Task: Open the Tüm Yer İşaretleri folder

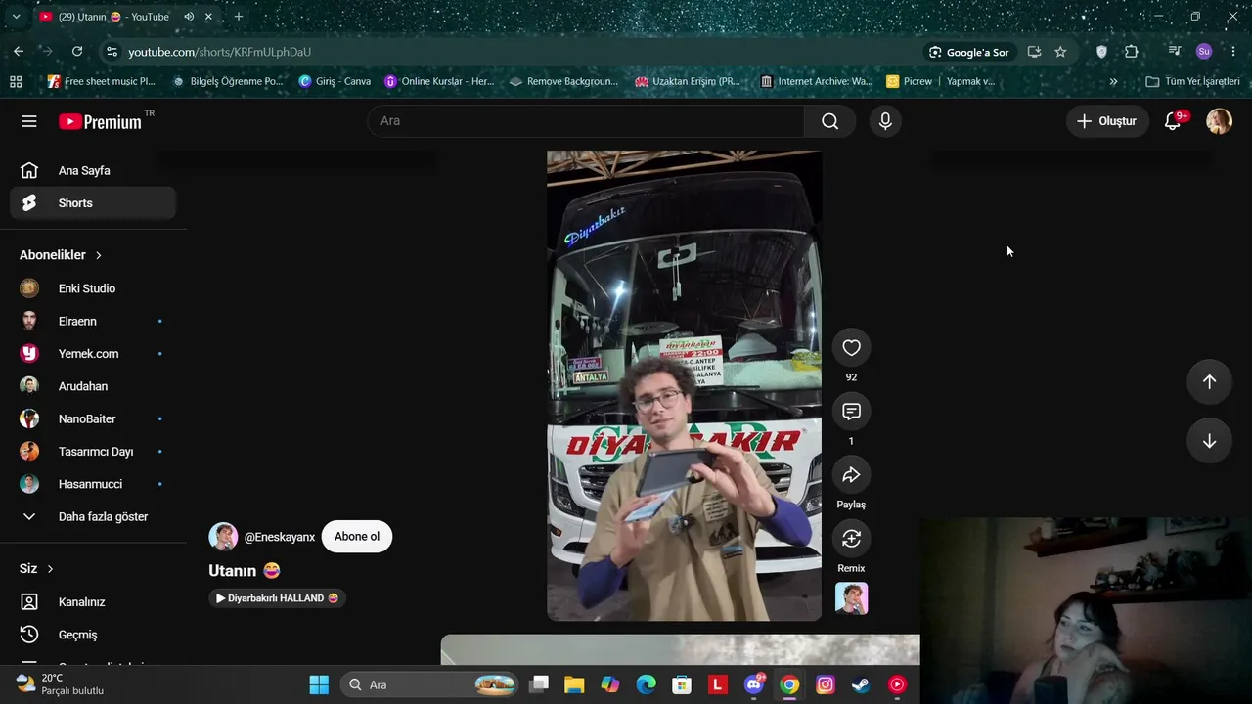Action: point(1192,81)
